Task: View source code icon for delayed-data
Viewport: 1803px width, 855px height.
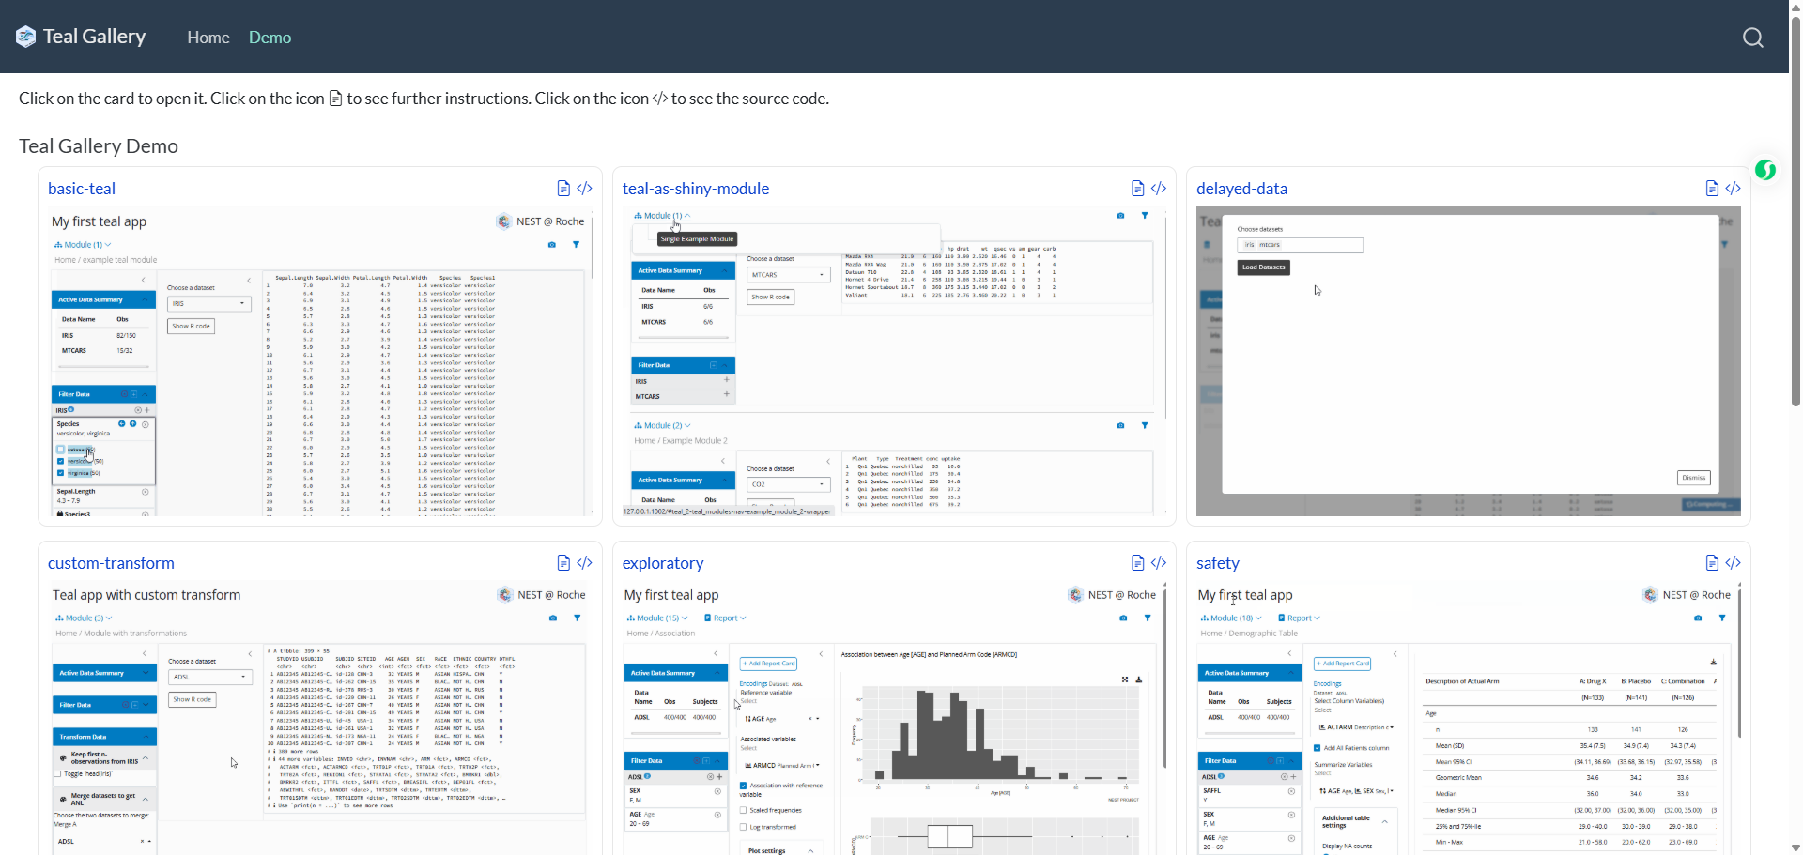Action: [x=1733, y=189]
